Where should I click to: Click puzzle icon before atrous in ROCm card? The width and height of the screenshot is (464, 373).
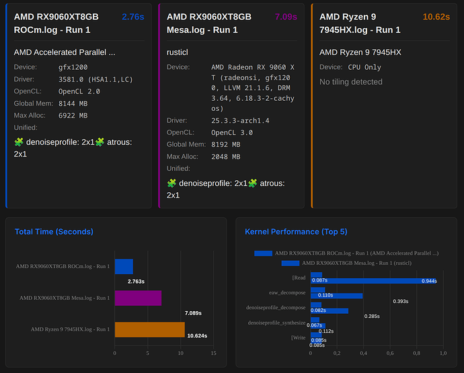[100, 142]
